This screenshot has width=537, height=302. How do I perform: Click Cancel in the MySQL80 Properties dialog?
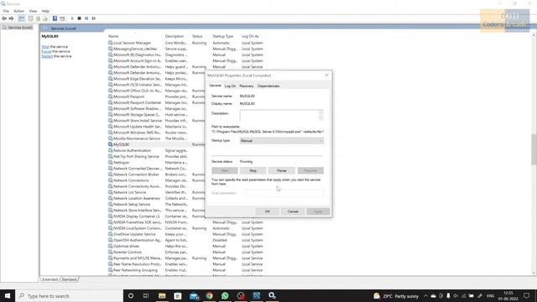click(x=293, y=211)
